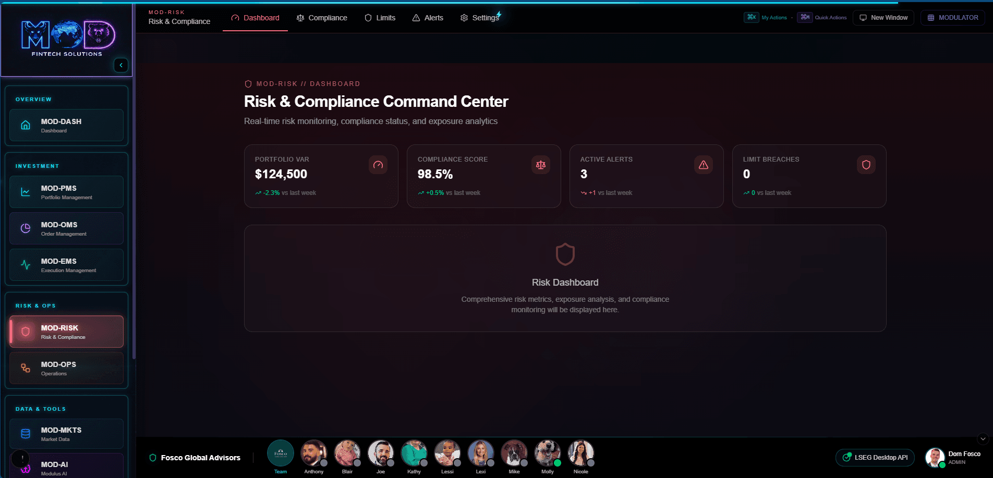Image resolution: width=993 pixels, height=478 pixels.
Task: Click the New Window button
Action: [883, 18]
